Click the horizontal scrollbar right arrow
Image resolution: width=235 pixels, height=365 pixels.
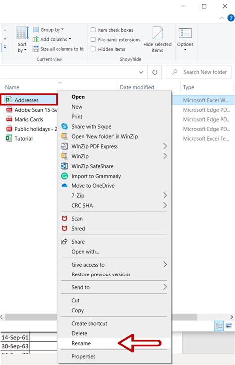[232, 317]
